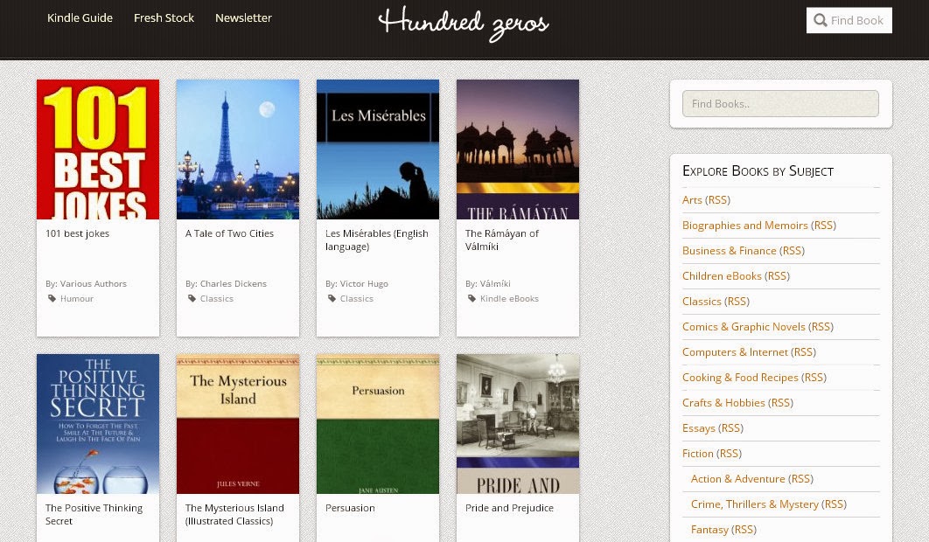The height and width of the screenshot is (542, 929).
Task: Open the Persuasion book cover
Action: pyautogui.click(x=377, y=424)
